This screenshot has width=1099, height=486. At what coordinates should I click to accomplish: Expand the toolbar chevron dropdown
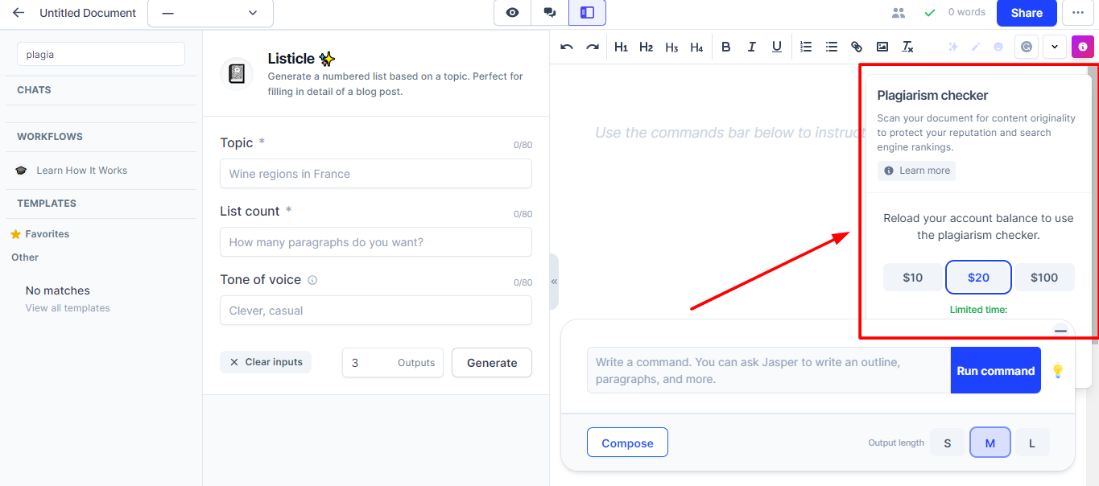click(x=1055, y=47)
